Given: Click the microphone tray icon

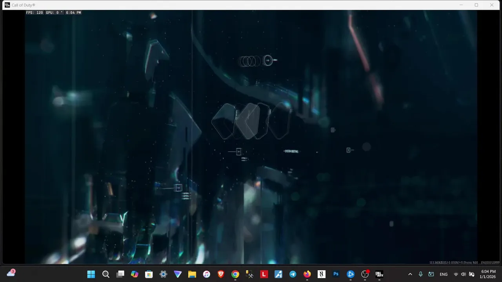Looking at the screenshot, I should pos(420,274).
